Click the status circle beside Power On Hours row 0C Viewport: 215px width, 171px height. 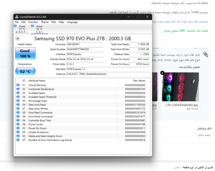click(18, 128)
